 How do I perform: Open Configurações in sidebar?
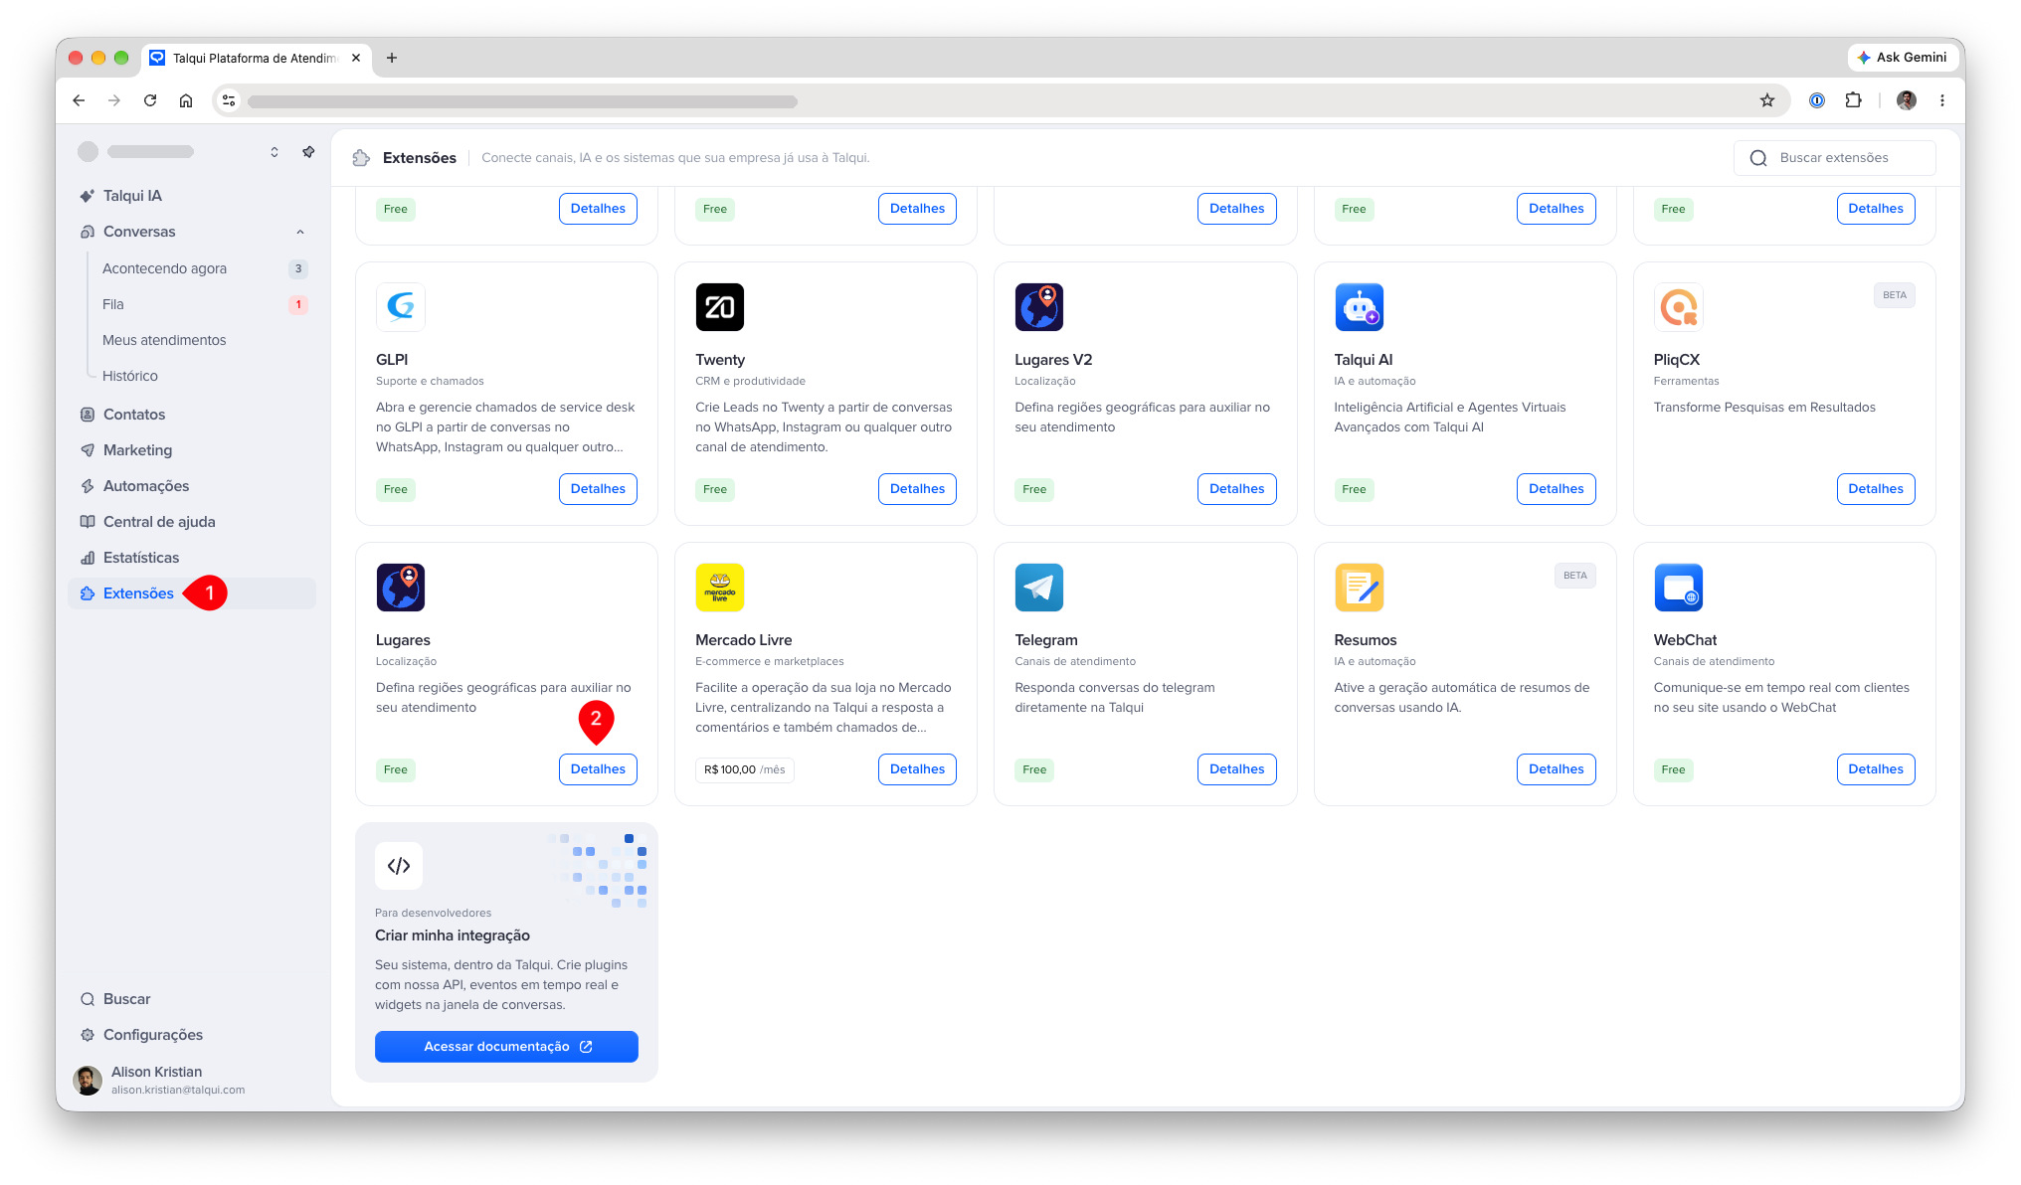[x=192, y=1035]
